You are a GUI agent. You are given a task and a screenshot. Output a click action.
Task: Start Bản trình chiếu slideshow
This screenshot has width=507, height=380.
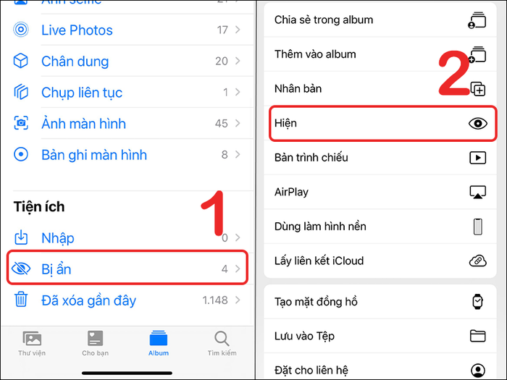pyautogui.click(x=380, y=157)
